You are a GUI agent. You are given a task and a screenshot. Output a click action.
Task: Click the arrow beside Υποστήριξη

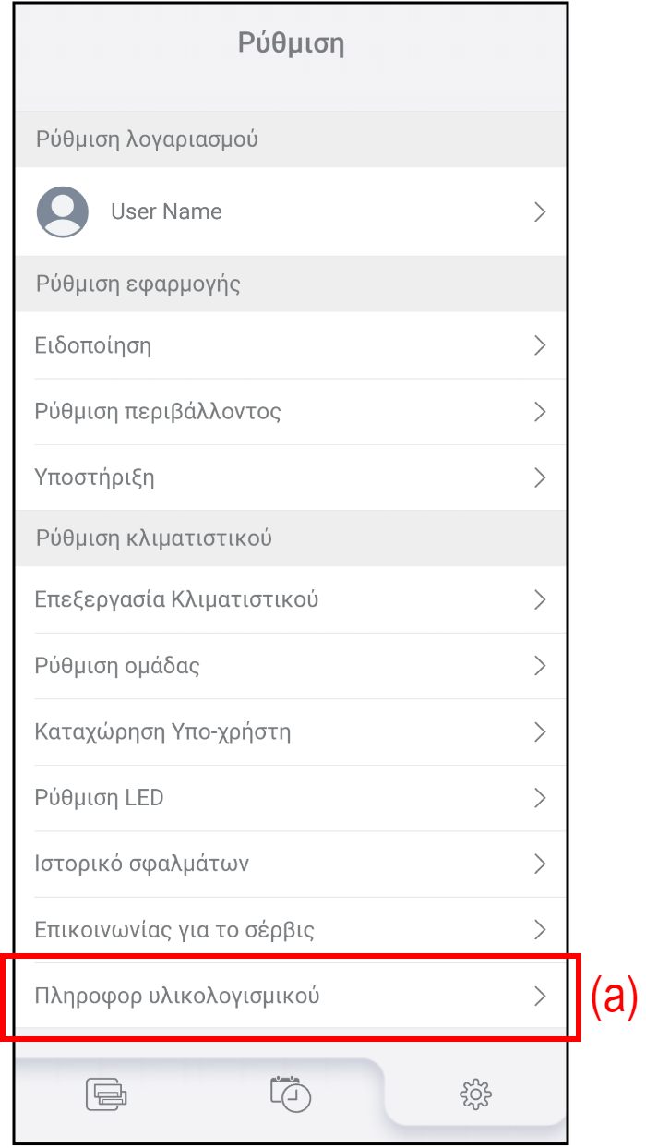(x=541, y=477)
